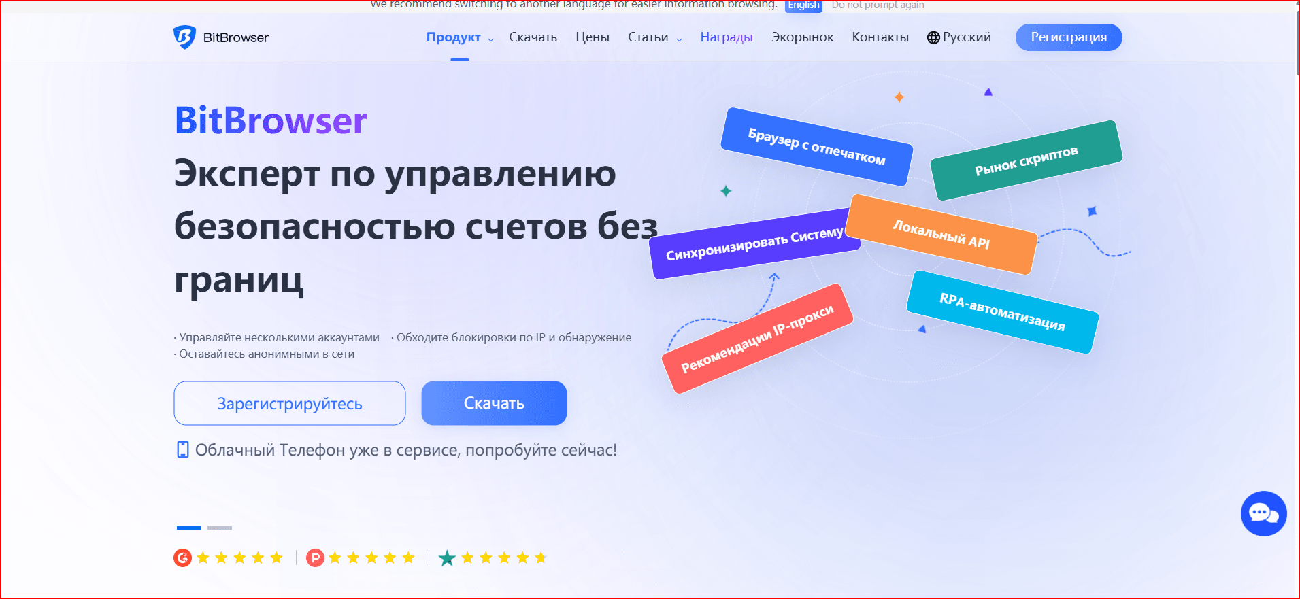Click the Зарегистрируйтесь outlined button
The width and height of the screenshot is (1300, 599).
click(290, 403)
